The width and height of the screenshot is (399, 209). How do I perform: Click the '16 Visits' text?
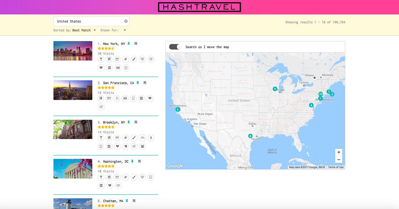click(x=106, y=93)
